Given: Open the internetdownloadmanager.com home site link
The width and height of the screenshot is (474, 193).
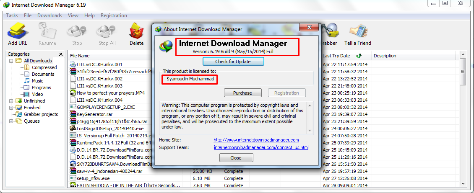Looking at the screenshot, I should click(x=256, y=140).
